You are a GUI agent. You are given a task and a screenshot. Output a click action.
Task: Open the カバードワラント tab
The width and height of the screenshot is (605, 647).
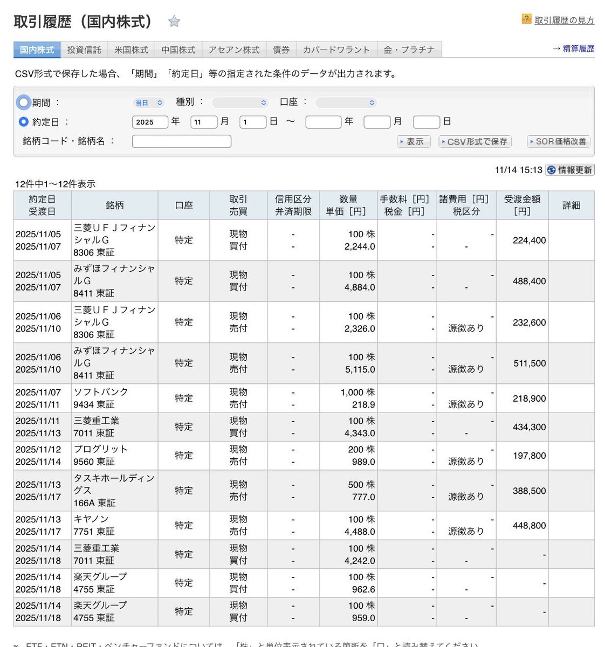tap(336, 50)
